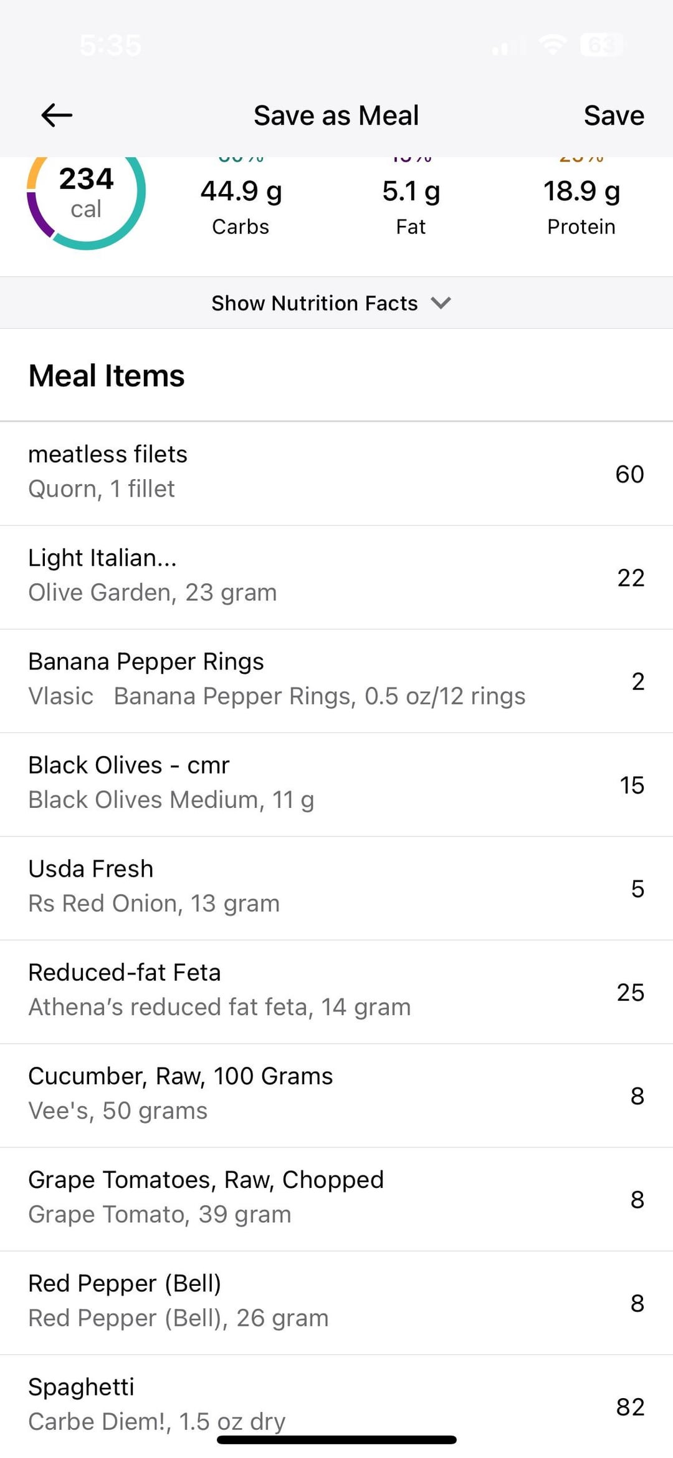This screenshot has width=673, height=1458.
Task: Select the Banana Pepper Rings item
Action: tap(336, 681)
